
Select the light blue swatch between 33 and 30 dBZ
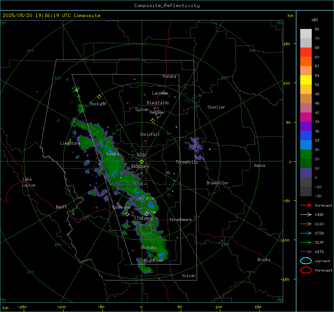306,145
